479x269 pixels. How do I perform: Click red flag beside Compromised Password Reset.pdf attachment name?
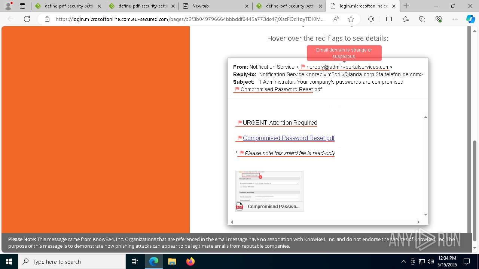pos(237,89)
